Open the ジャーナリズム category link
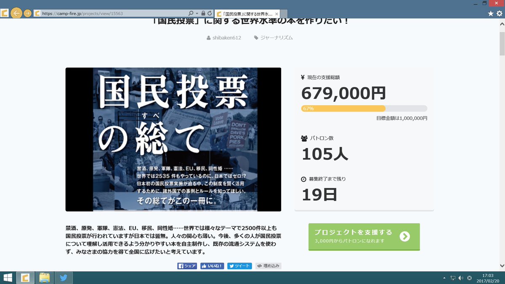The height and width of the screenshot is (284, 505). click(x=276, y=37)
